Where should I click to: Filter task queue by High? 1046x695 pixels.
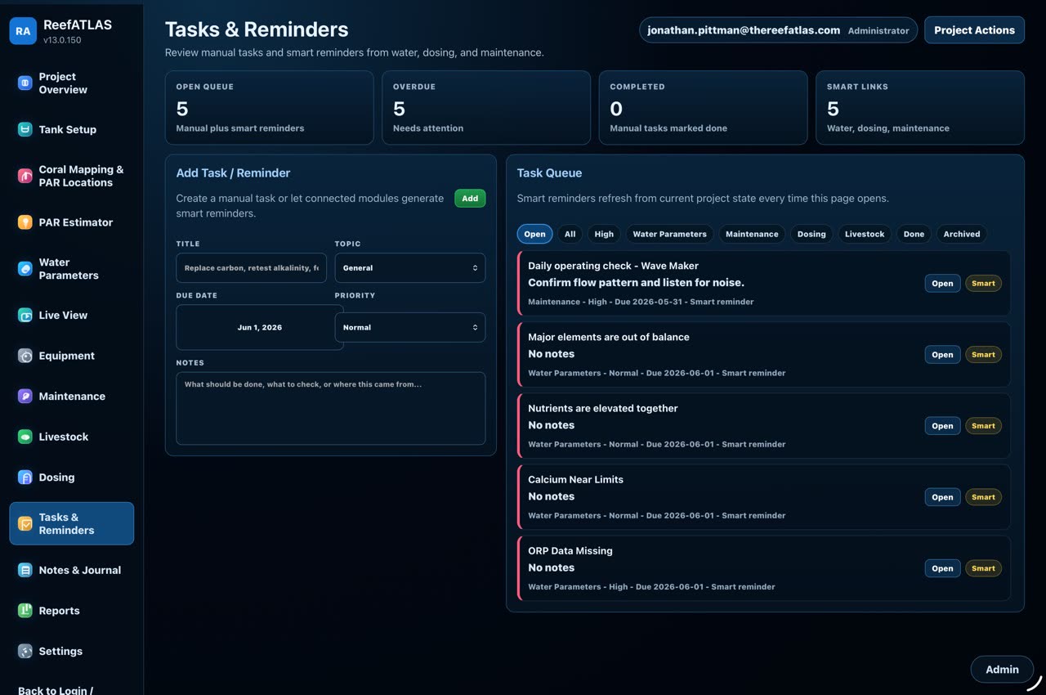click(x=604, y=234)
